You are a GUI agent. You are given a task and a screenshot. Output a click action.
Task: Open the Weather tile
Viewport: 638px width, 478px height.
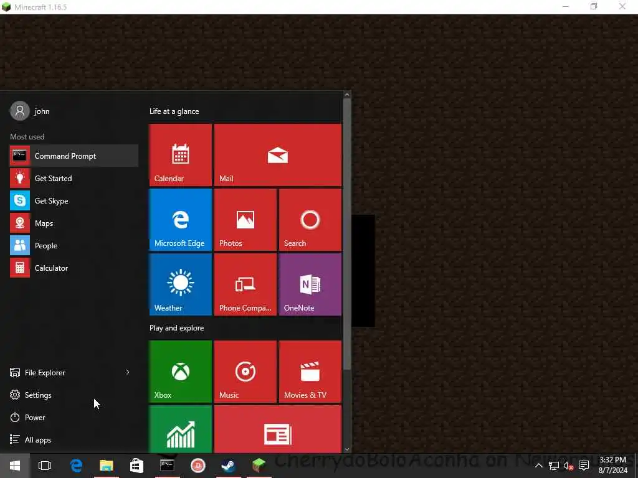tap(180, 284)
